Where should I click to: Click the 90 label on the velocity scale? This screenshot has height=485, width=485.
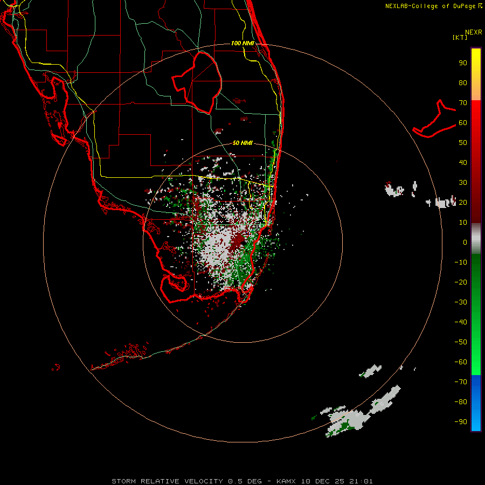click(463, 63)
